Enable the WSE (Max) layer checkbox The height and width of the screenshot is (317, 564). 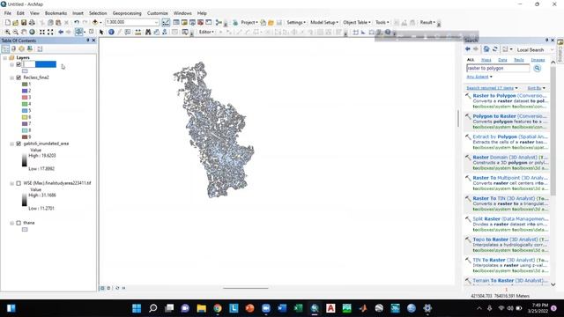pyautogui.click(x=19, y=183)
